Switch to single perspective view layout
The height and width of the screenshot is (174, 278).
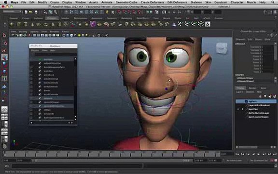[x=4, y=109]
